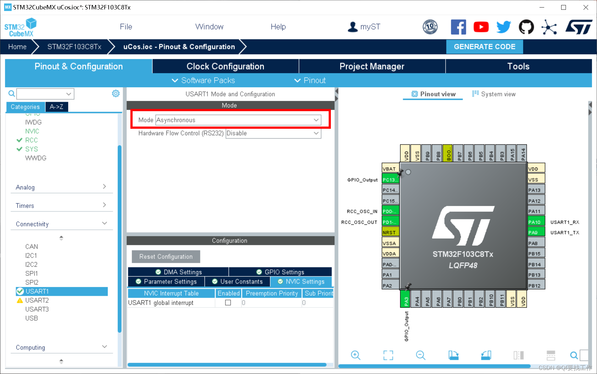Screen dimensions: 597x374
Task: Click the ST logo icon
Action: point(579,27)
